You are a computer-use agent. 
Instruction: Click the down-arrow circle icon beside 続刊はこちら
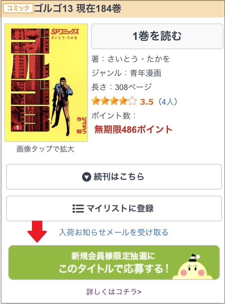pos(86,177)
